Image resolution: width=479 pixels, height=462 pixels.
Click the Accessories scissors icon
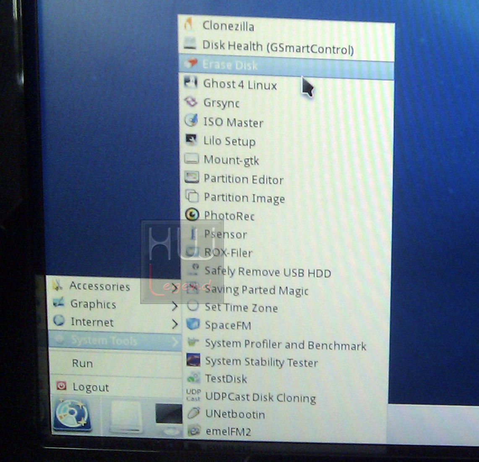(x=57, y=285)
